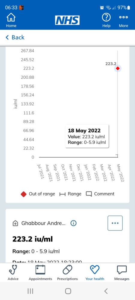Select Your health heart tab

tap(95, 270)
